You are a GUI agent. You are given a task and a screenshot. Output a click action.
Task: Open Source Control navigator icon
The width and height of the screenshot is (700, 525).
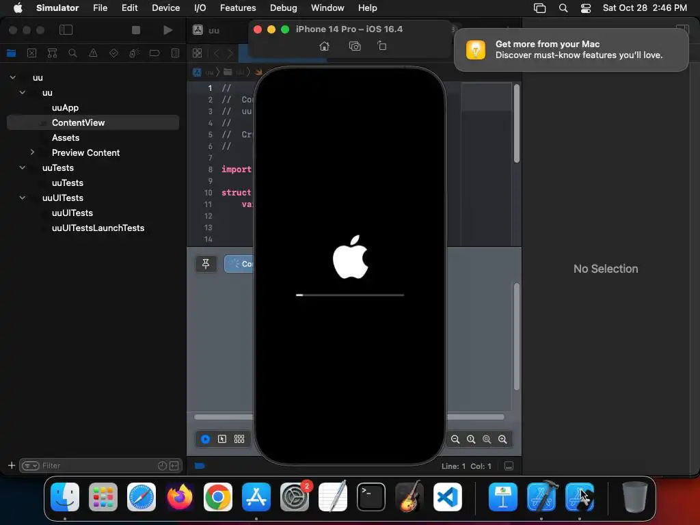coord(31,53)
